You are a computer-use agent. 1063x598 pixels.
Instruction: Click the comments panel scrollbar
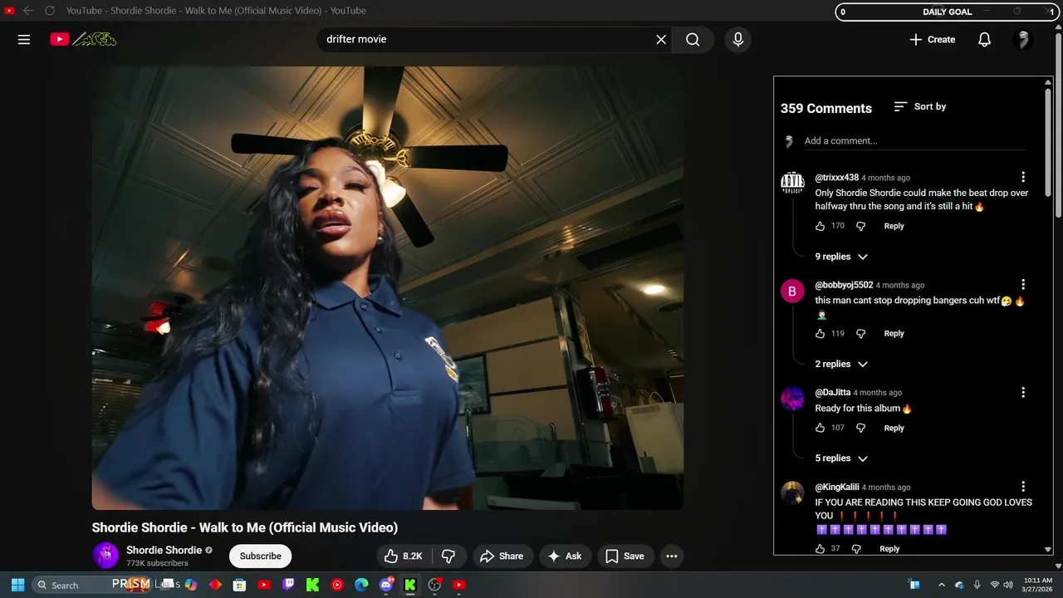click(1048, 141)
